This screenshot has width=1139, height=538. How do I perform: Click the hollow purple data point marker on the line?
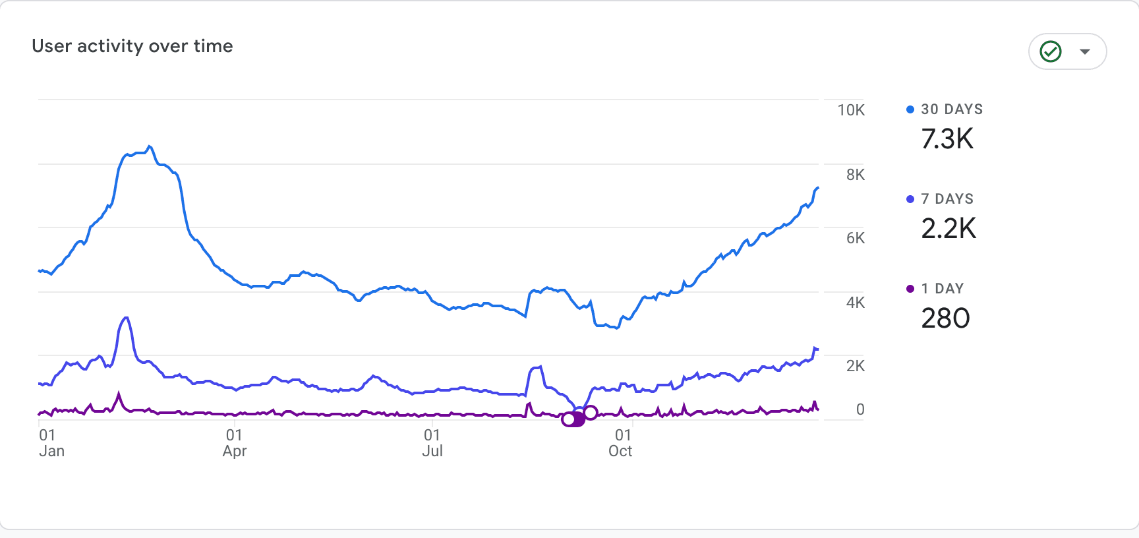(x=591, y=413)
